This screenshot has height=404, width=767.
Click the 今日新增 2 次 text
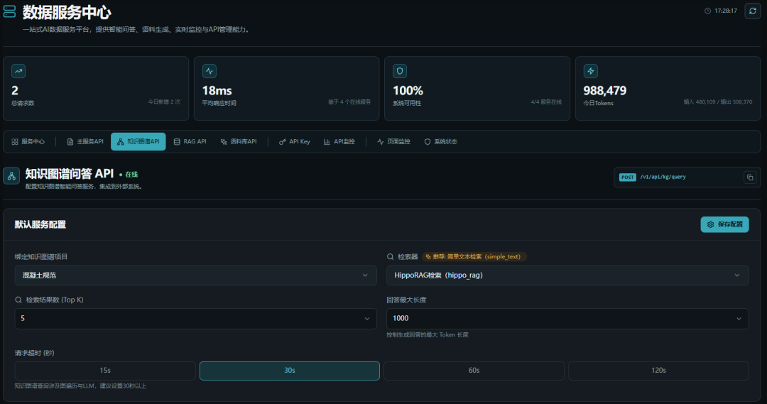(x=164, y=102)
